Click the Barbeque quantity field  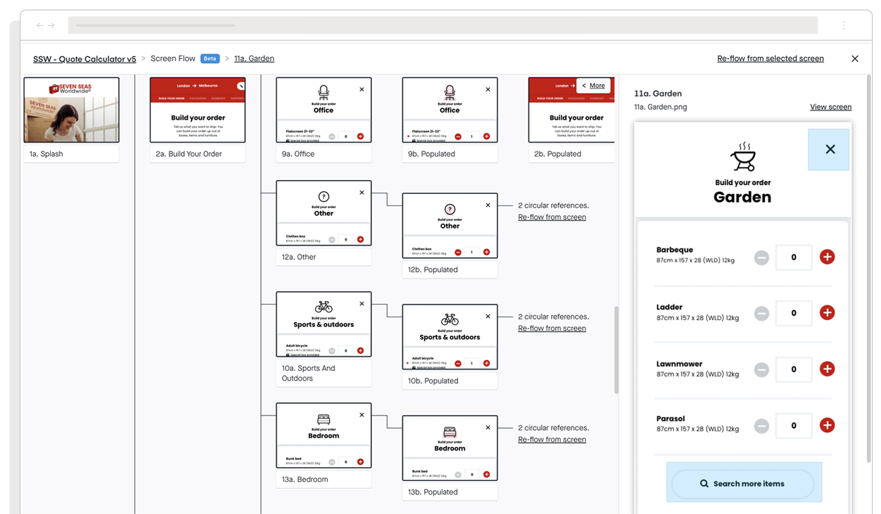(794, 257)
